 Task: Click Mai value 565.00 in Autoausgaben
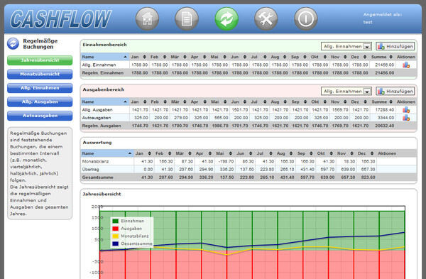[221, 118]
